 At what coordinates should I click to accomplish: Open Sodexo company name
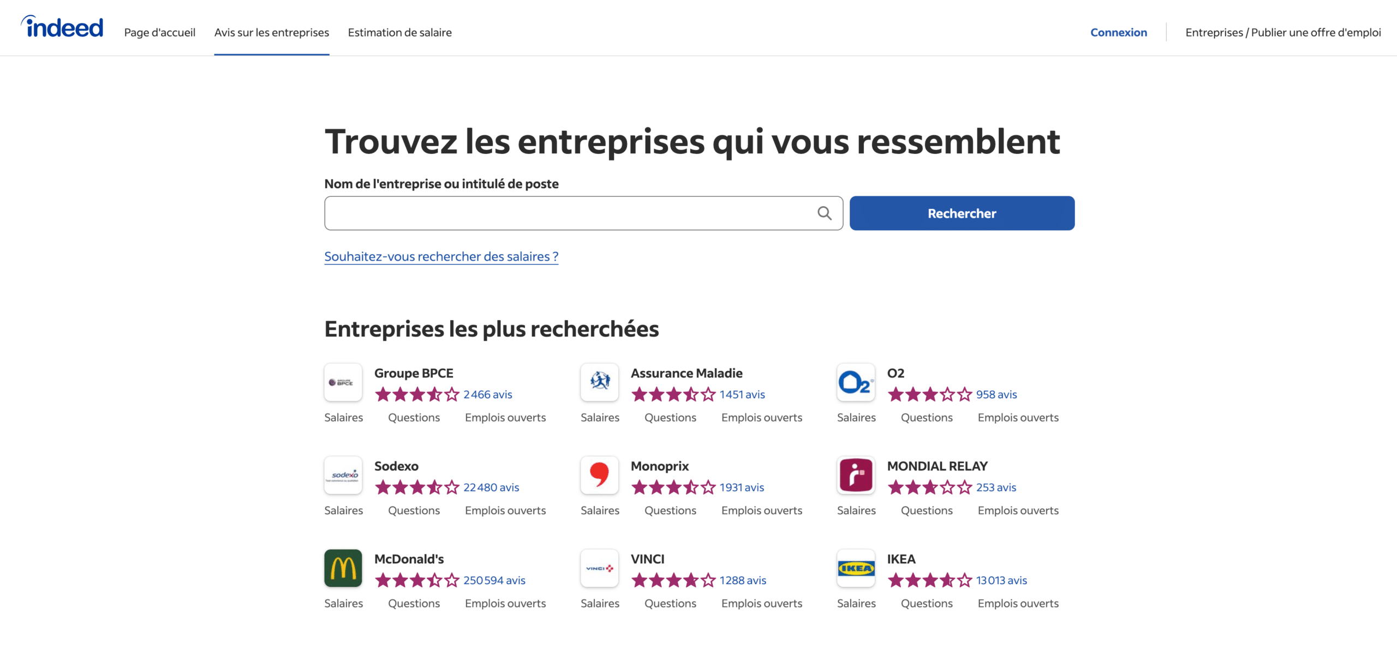click(x=397, y=466)
